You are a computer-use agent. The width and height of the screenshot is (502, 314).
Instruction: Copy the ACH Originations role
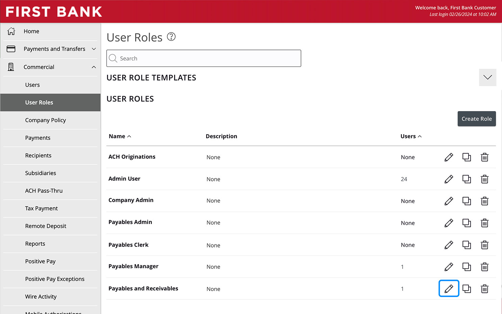[x=467, y=157]
